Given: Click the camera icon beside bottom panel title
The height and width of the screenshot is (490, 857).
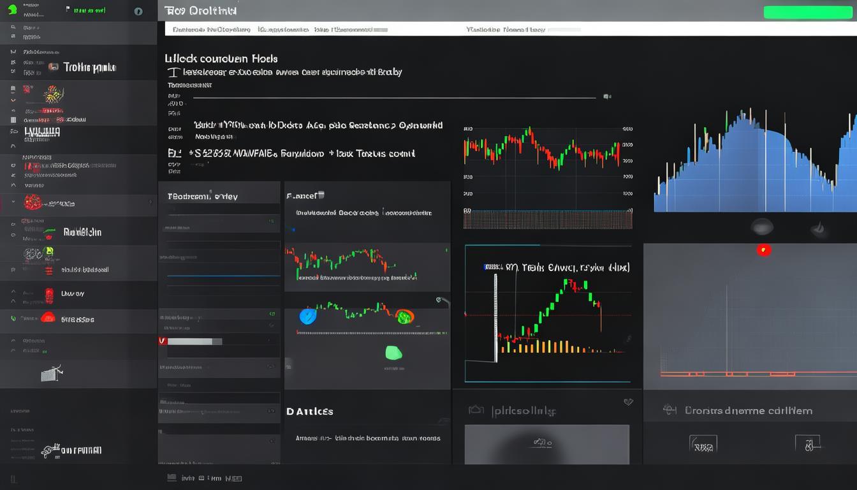Looking at the screenshot, I should point(476,411).
